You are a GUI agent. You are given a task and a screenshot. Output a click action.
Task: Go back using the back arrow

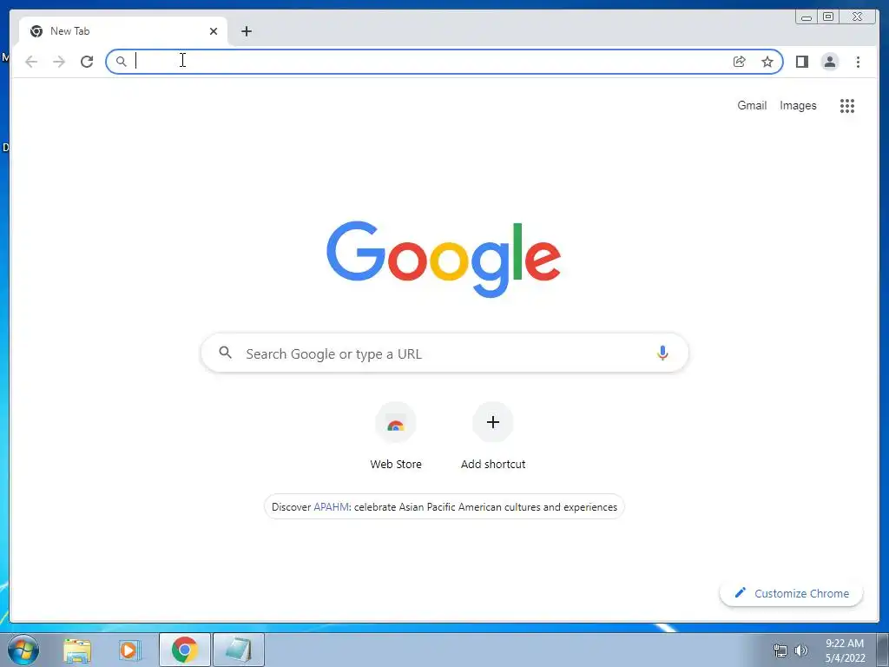tap(31, 62)
